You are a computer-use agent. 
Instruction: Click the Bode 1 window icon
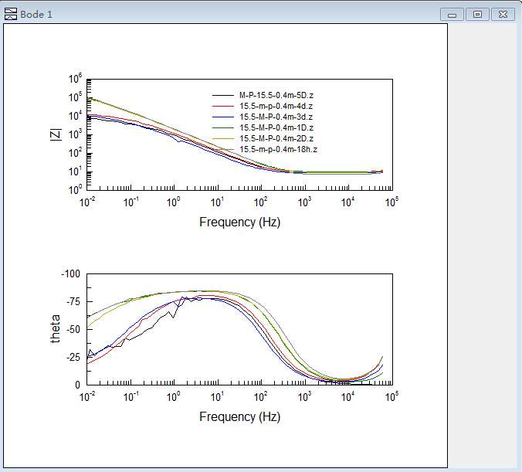tap(11, 14)
